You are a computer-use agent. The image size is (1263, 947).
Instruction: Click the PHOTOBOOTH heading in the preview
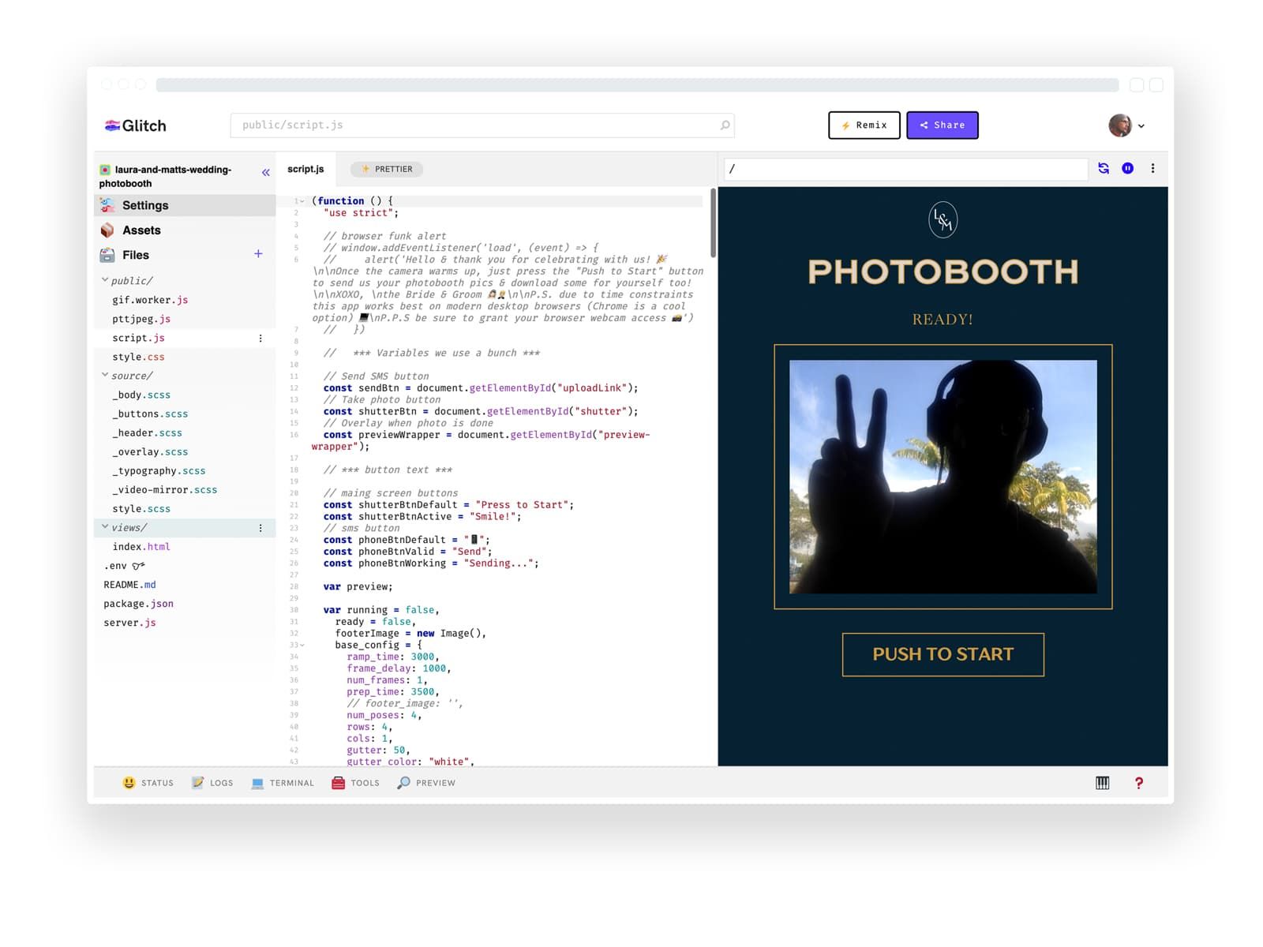pyautogui.click(x=943, y=272)
